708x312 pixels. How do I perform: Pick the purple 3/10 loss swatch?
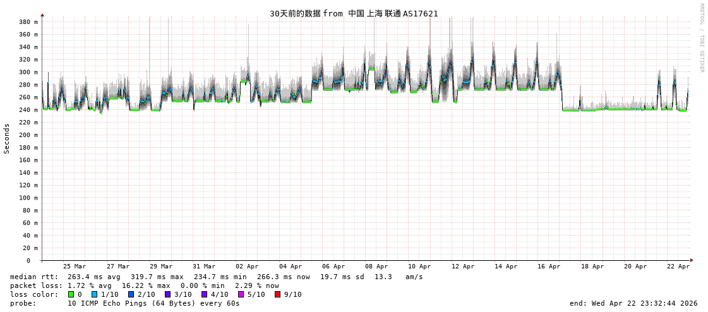pyautogui.click(x=167, y=294)
